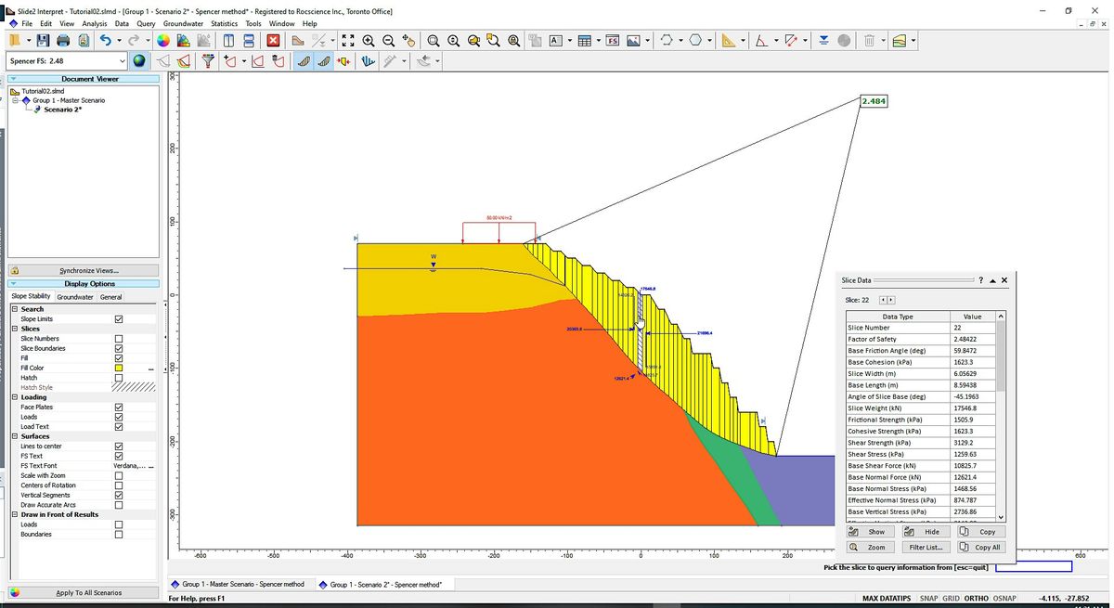Open the Spencer FS method dropdown
Viewport: 1114px width, 608px height.
point(122,61)
